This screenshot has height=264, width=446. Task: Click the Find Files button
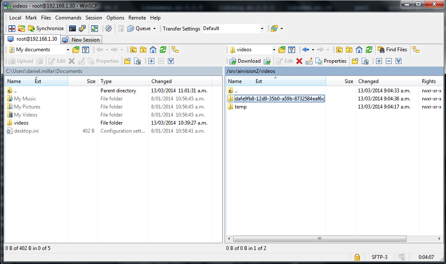point(393,50)
